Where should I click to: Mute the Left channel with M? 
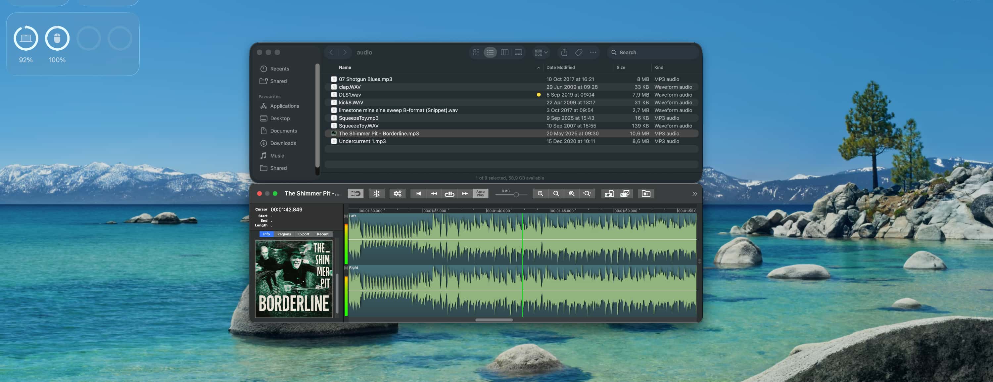click(346, 216)
